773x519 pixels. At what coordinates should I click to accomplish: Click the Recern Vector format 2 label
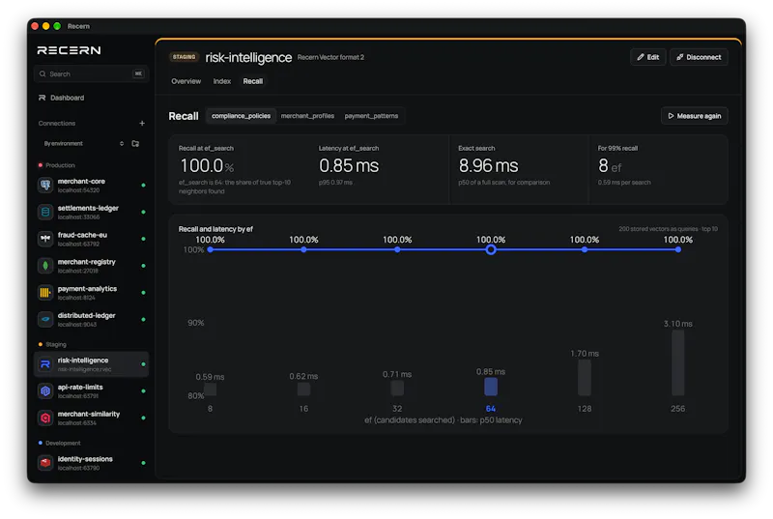pyautogui.click(x=330, y=57)
